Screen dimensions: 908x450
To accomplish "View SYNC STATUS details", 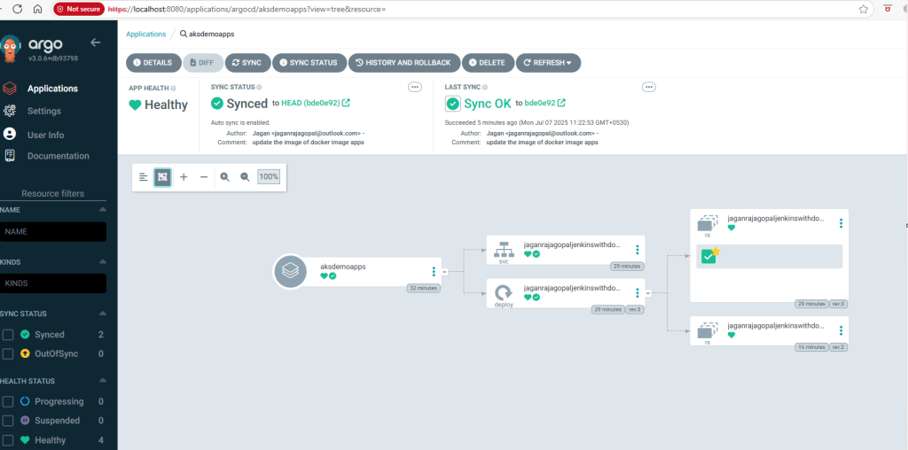I will click(309, 63).
